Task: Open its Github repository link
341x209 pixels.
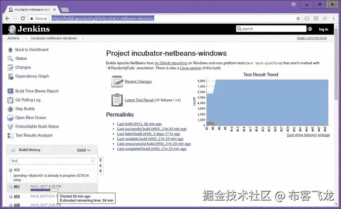Action: point(171,63)
